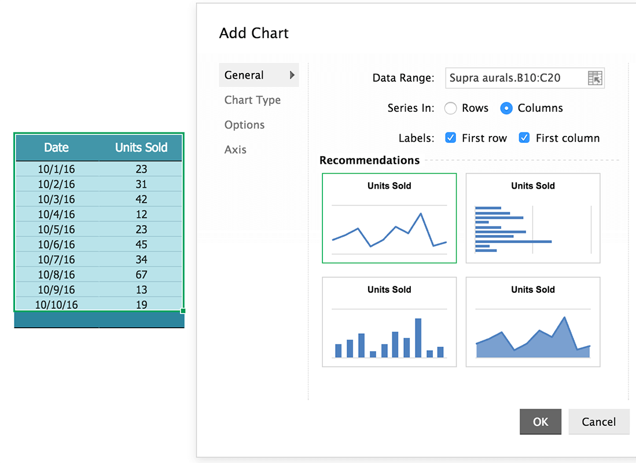Select Rows for Series In

point(451,108)
